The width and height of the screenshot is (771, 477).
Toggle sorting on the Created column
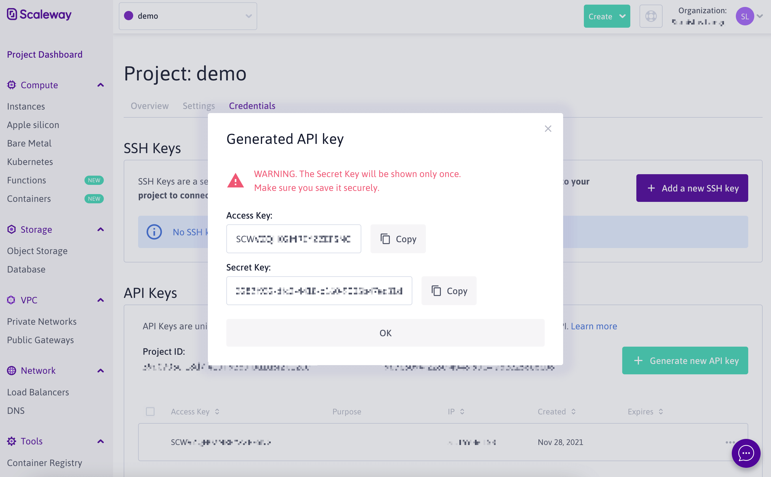(x=573, y=411)
